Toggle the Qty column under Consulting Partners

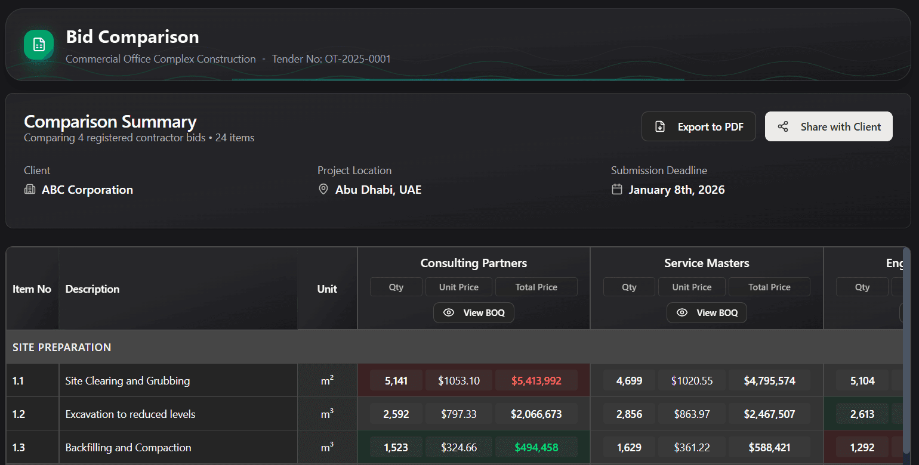[396, 287]
